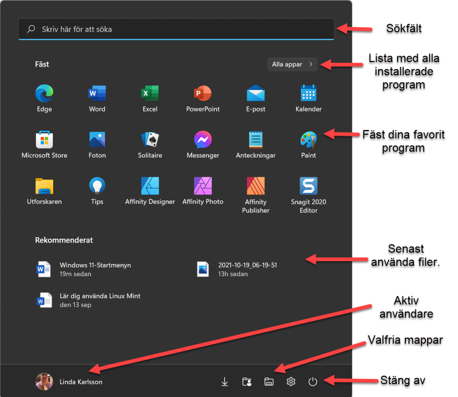The width and height of the screenshot is (458, 397).
Task: Click the '19m sedan' timestamp text
Action: [75, 274]
